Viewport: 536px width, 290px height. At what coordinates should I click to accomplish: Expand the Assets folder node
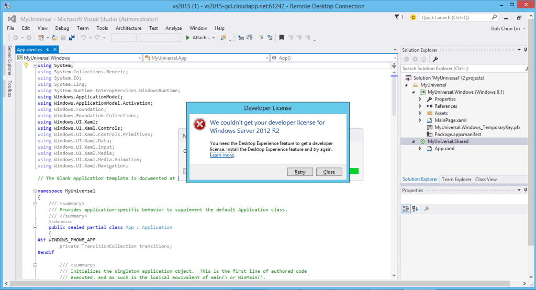coord(420,113)
